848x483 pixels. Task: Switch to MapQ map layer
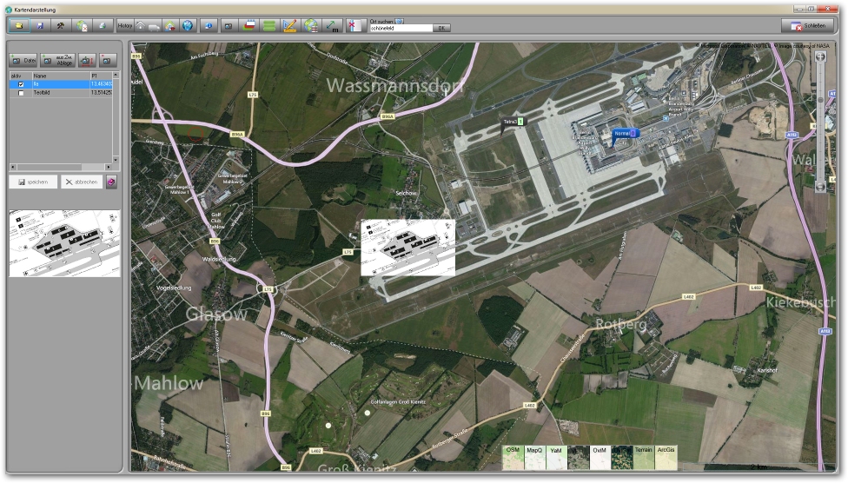click(534, 458)
